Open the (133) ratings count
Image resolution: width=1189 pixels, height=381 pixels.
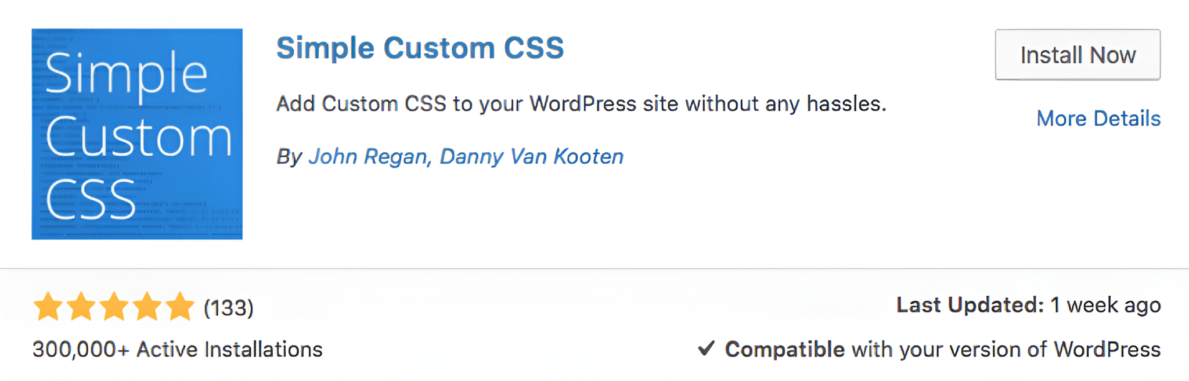(229, 307)
